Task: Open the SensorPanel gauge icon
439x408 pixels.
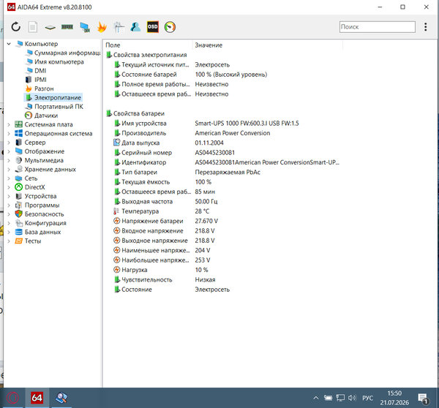Action: (x=170, y=27)
